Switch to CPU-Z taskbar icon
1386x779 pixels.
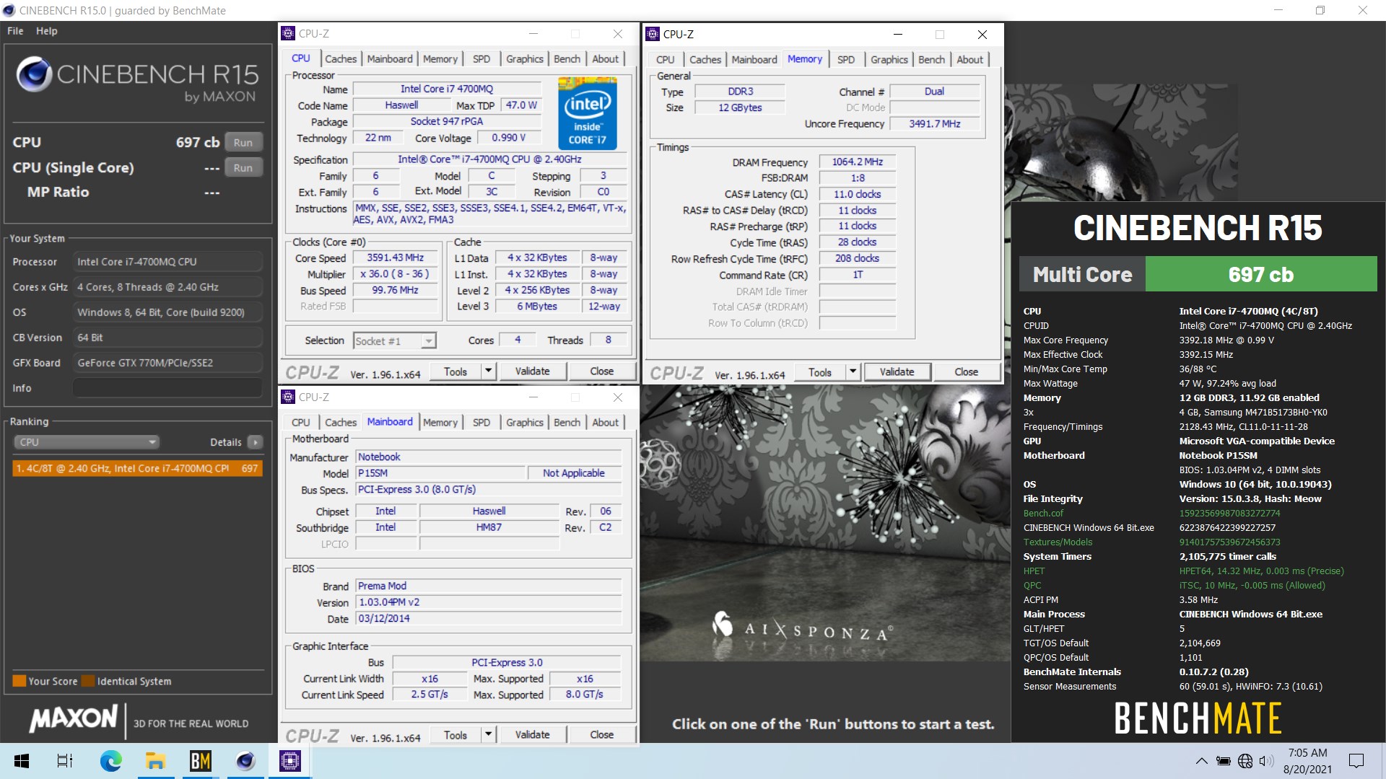[290, 761]
